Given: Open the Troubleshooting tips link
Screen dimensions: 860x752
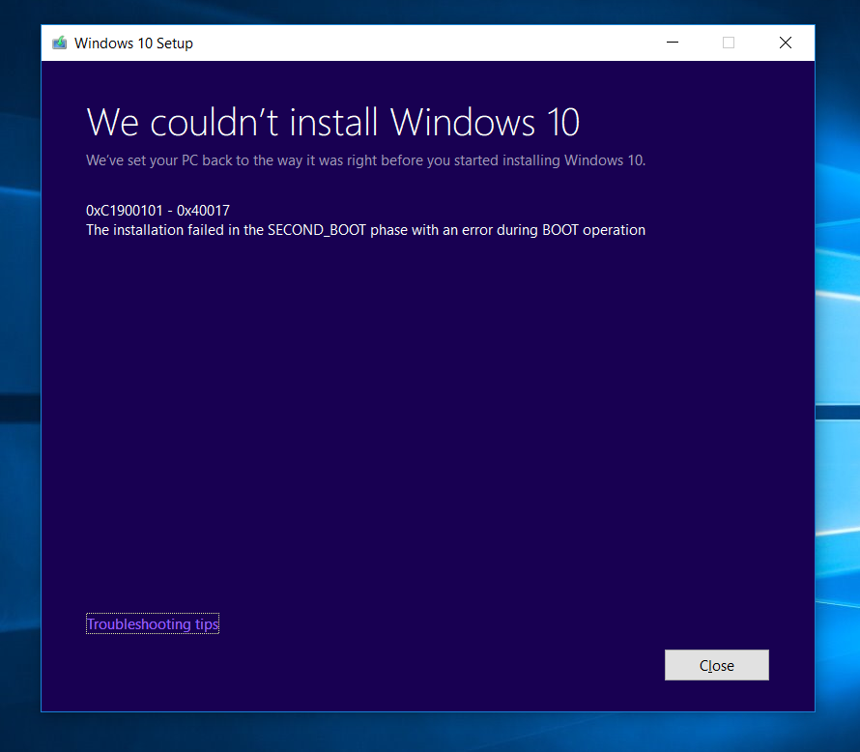Looking at the screenshot, I should [x=153, y=623].
